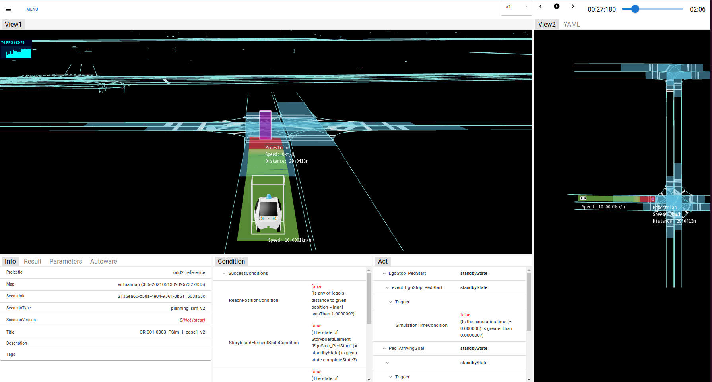This screenshot has height=382, width=712.
Task: Select the purple pedestrian object in View1
Action: 265,125
